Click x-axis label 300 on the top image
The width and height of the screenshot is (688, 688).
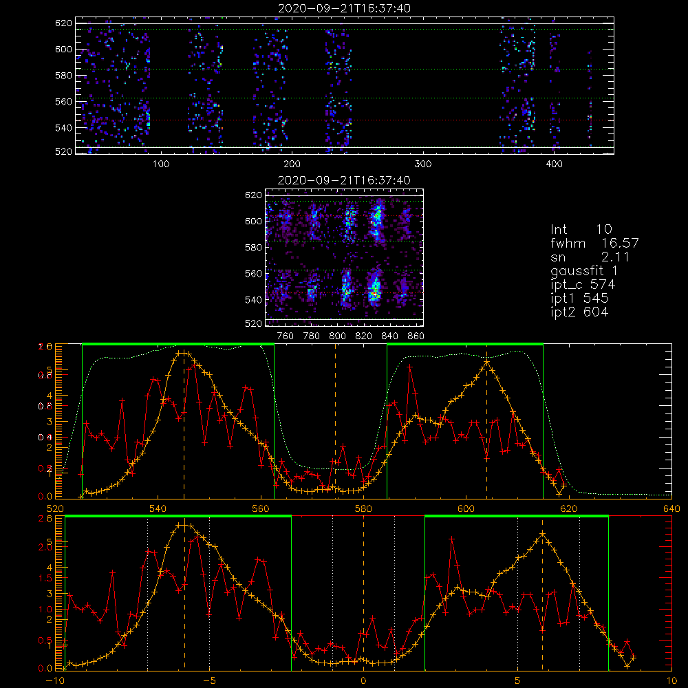(x=423, y=164)
